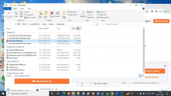Click Local Disk (C:) in breadcrumb
Viewport: 171px width, 96px height.
click(x=35, y=24)
